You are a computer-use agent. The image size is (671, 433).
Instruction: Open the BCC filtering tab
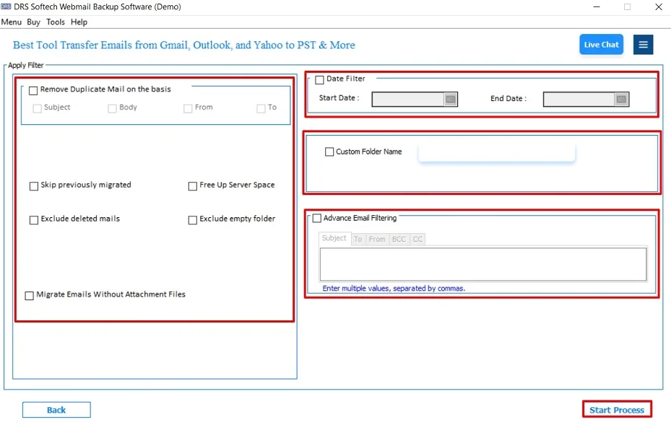tap(398, 239)
